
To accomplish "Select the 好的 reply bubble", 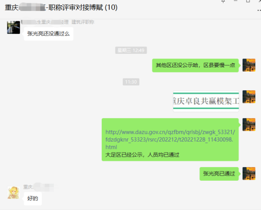I will click(32, 199).
